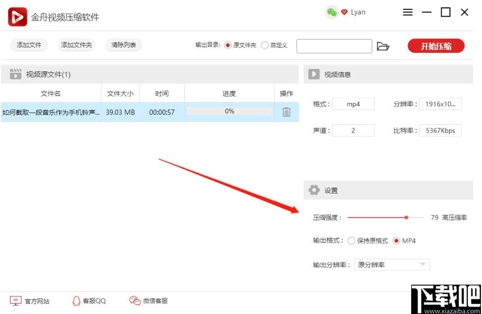This screenshot has width=482, height=314.
Task: Clear the list with 清除列表
Action: point(124,45)
